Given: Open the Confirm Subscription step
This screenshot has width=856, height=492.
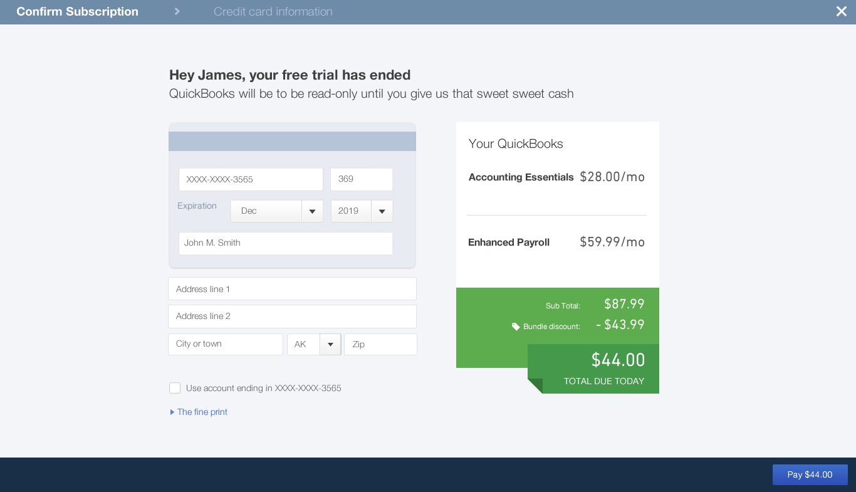Looking at the screenshot, I should [77, 11].
